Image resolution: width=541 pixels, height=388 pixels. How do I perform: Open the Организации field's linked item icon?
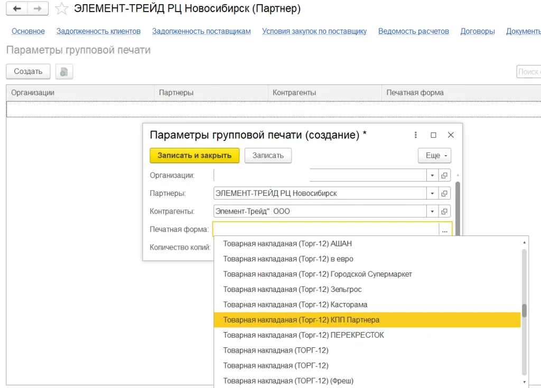pos(444,175)
